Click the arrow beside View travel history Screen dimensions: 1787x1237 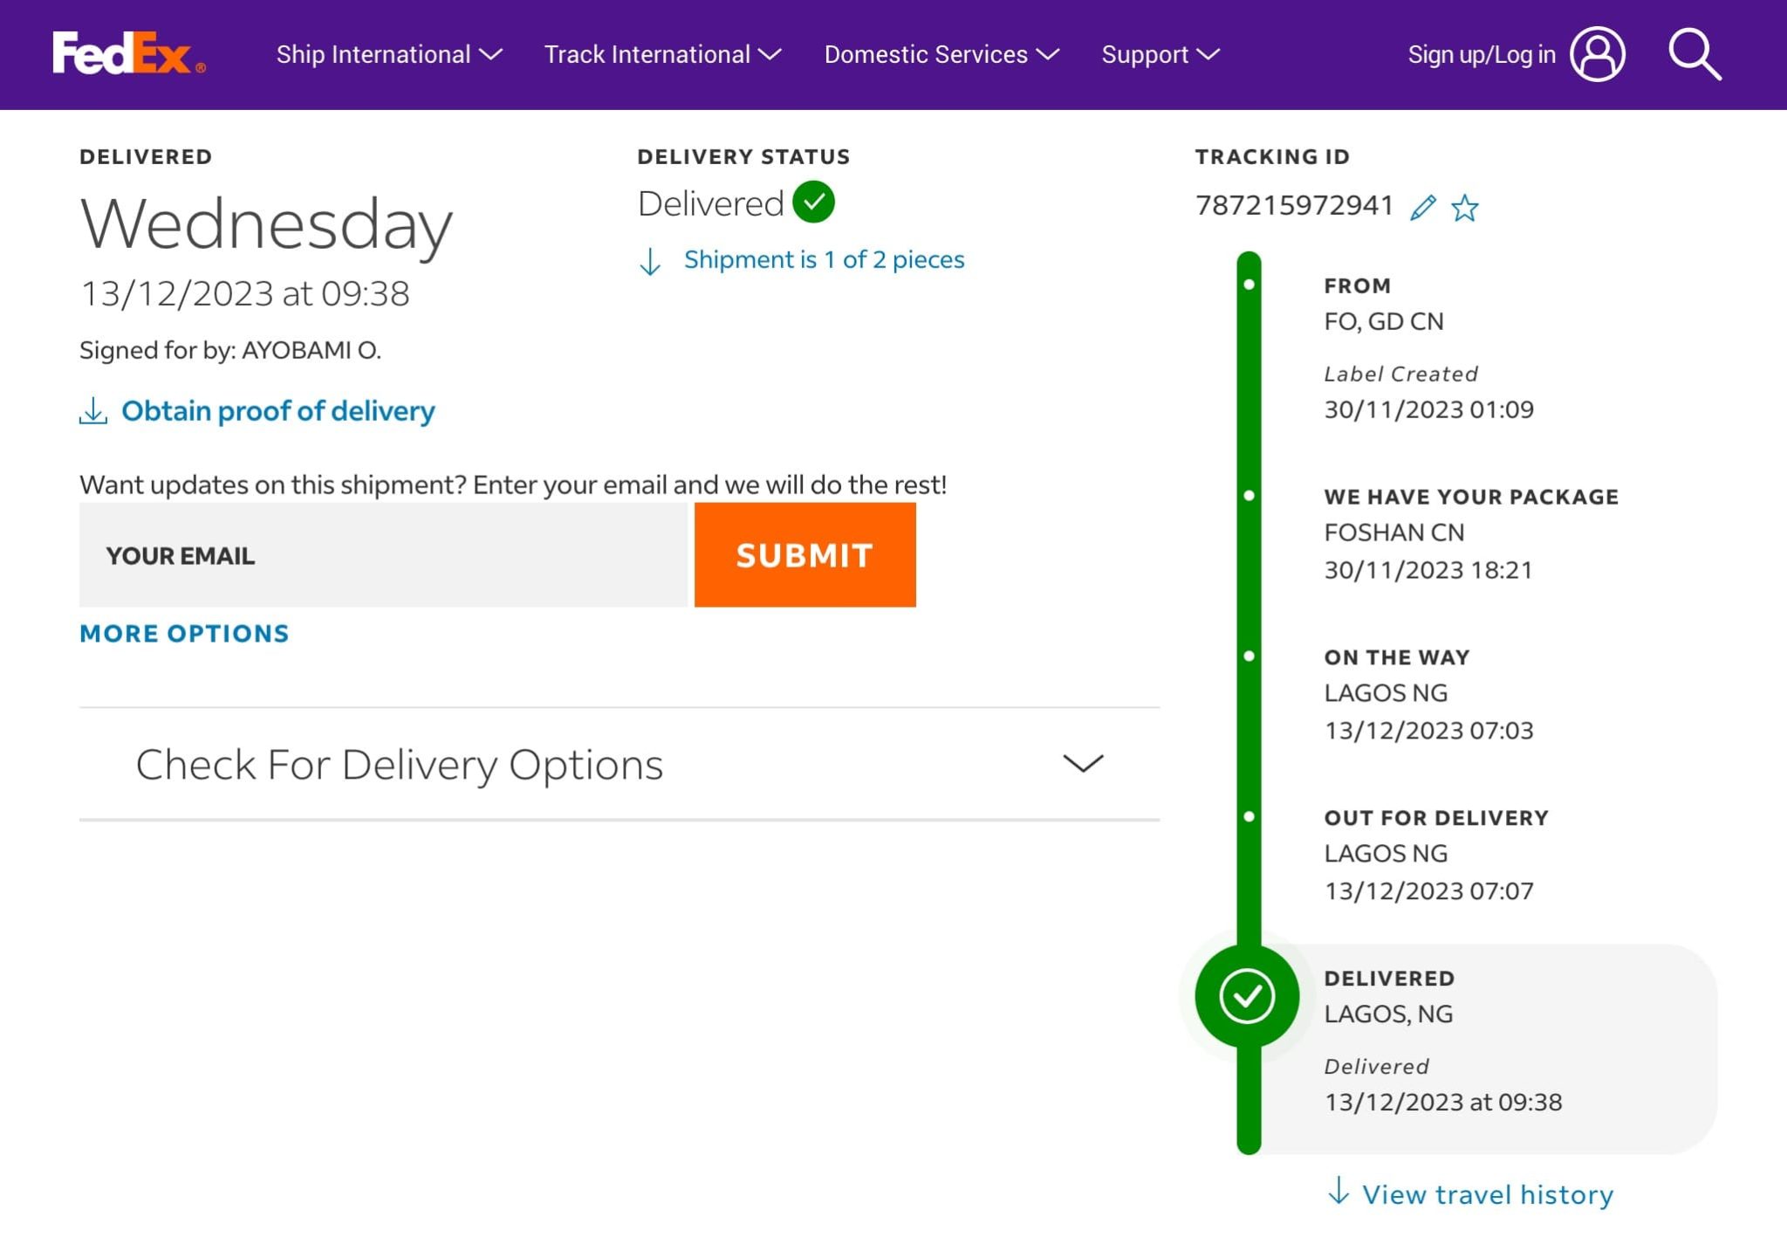click(1339, 1192)
